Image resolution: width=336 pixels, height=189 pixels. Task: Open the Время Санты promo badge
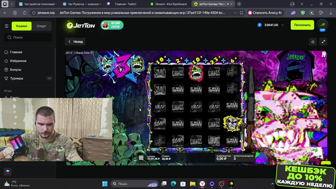pyautogui.click(x=112, y=25)
